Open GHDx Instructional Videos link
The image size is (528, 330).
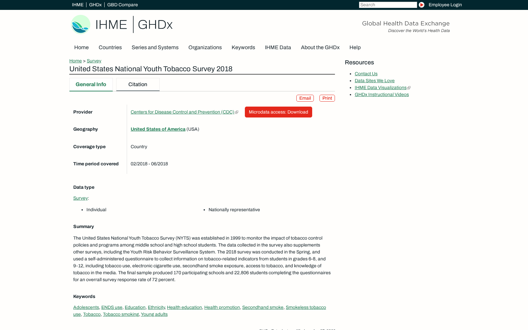(x=382, y=94)
